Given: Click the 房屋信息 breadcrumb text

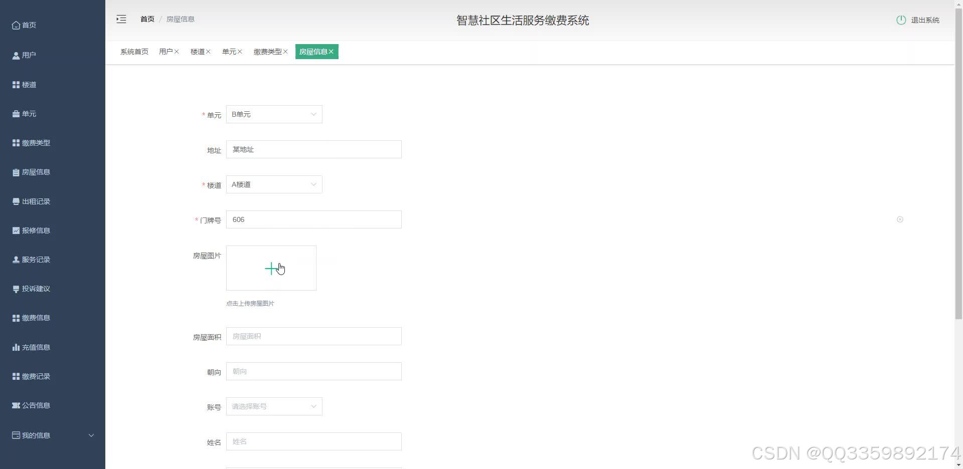Looking at the screenshot, I should click(181, 19).
